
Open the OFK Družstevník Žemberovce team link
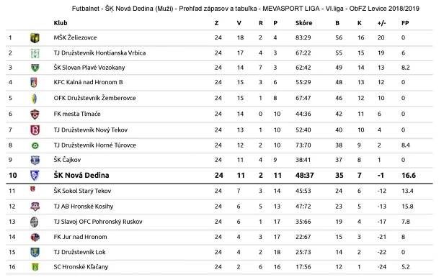pos(94,98)
